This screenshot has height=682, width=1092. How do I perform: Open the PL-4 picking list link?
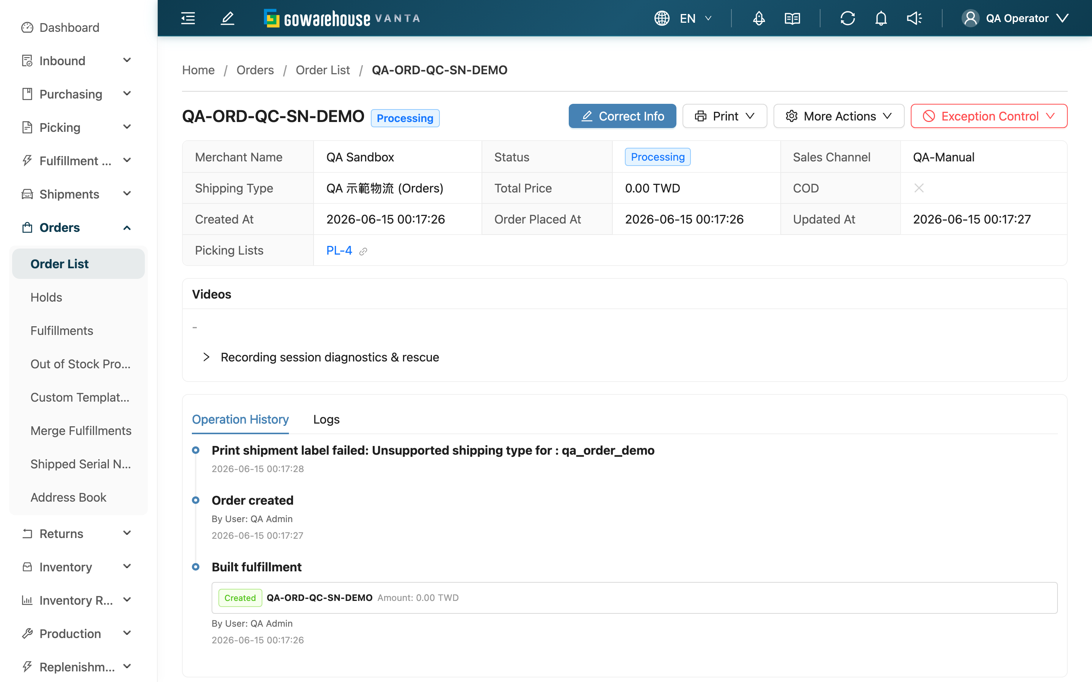coord(339,250)
